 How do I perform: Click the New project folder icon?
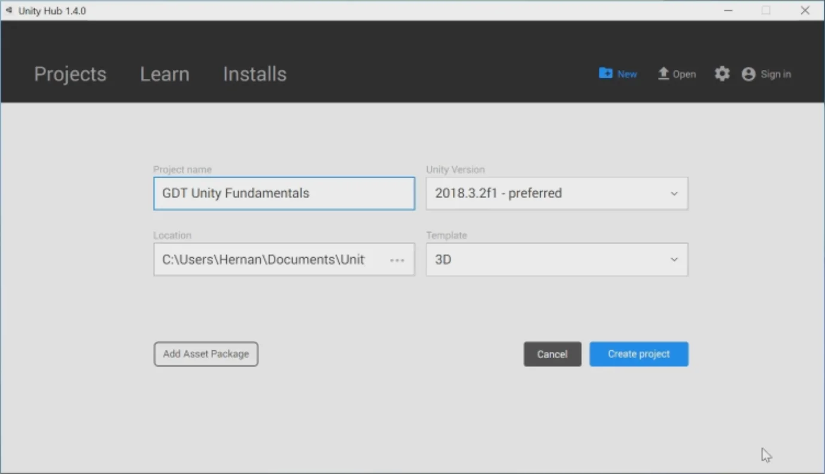605,73
